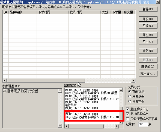
Task: Click the 清记录(C) clear records button
Action: (148, 67)
